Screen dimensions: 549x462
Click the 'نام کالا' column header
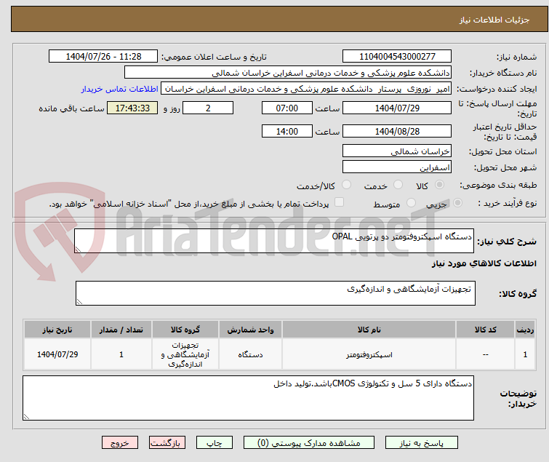click(369, 330)
